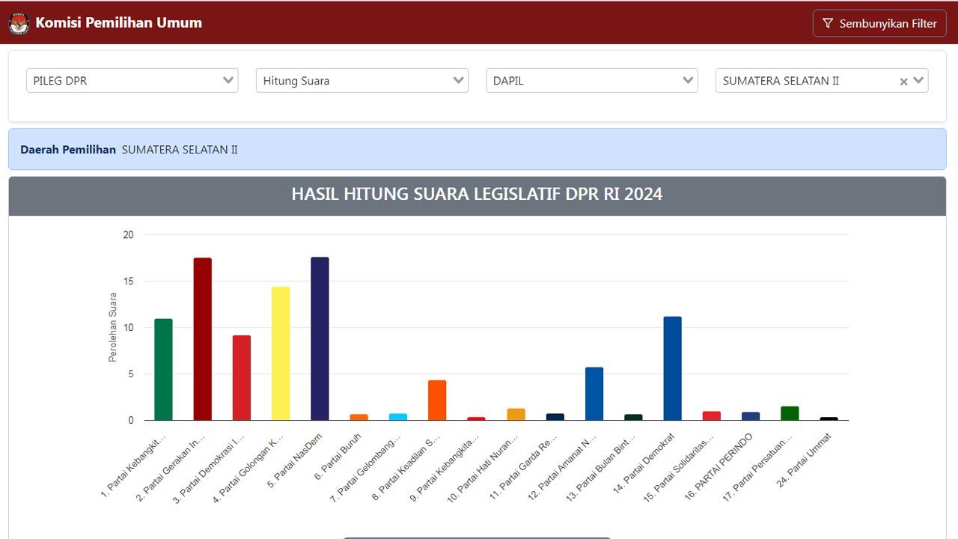This screenshot has width=958, height=539.
Task: Expand the Hitung Suara dropdown
Action: pyautogui.click(x=361, y=81)
